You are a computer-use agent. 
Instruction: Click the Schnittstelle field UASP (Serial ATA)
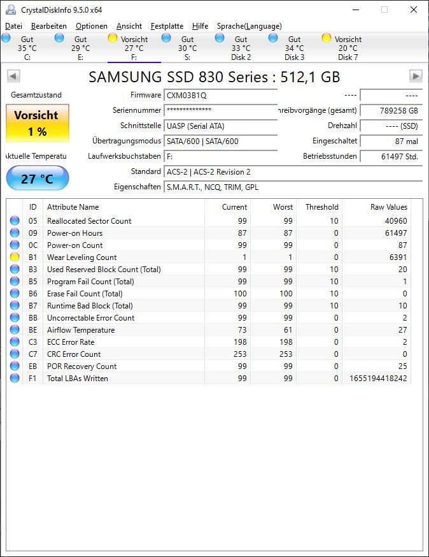pos(220,126)
